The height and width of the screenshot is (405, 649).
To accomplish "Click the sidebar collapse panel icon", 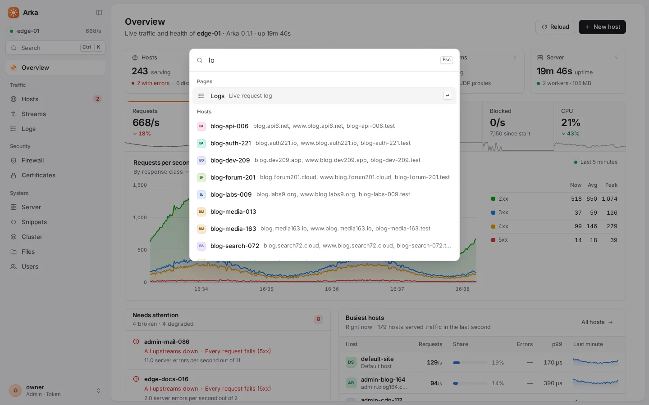I will point(99,13).
